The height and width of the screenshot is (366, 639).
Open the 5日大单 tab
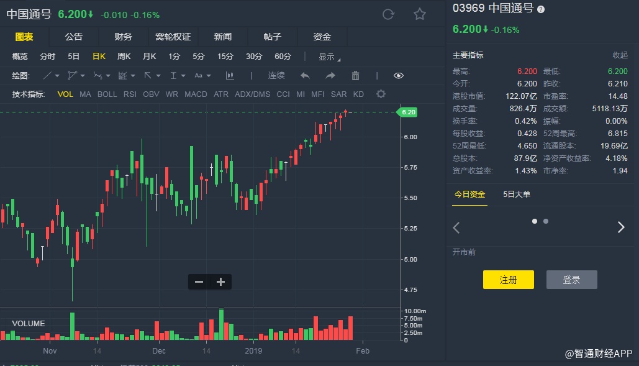pos(517,194)
